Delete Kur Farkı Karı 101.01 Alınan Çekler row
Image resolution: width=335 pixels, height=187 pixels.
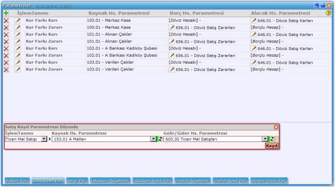6,34
